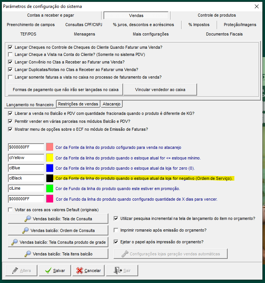Switch to the Restrições de vendas tab
265x283 pixels.
(78, 104)
